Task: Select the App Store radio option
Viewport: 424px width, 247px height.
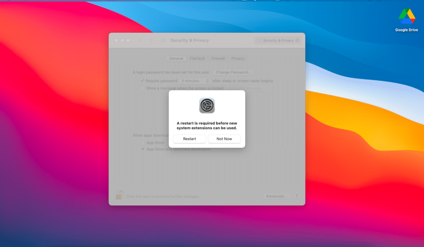Action: coord(143,142)
